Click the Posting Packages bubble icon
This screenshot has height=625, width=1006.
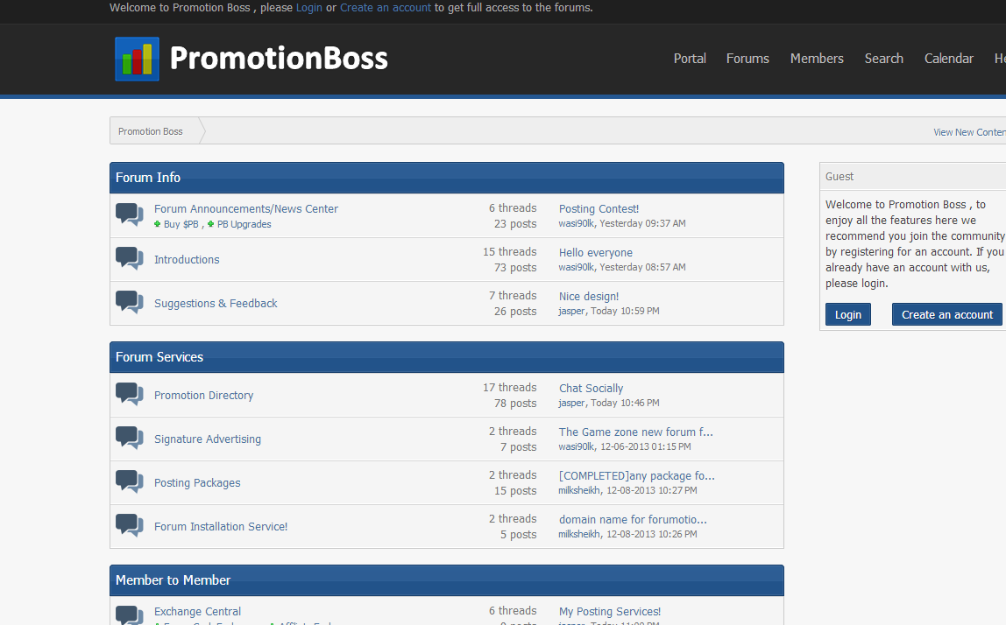[x=130, y=482]
